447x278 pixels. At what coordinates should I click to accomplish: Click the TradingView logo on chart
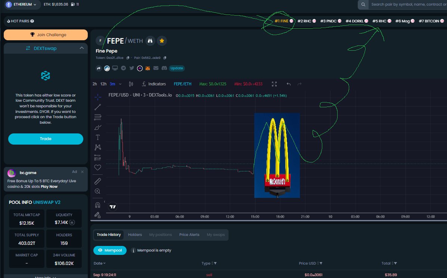[x=113, y=207]
